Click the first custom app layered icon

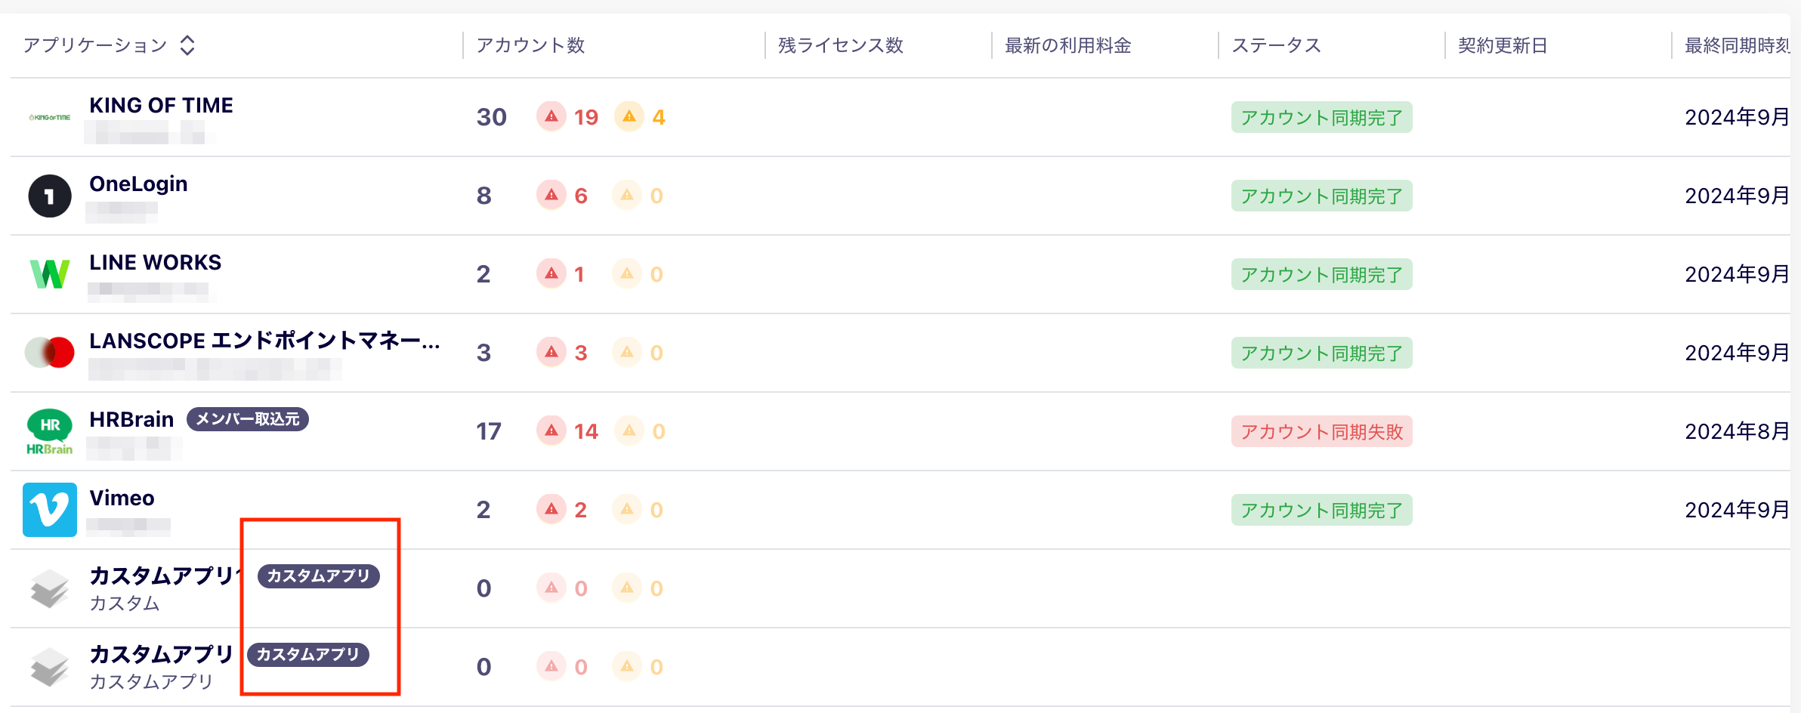coord(50,588)
